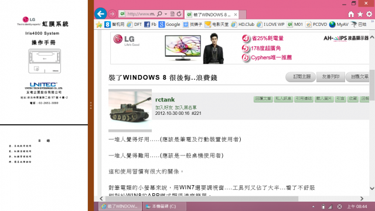
Task: Click the green 載入圖片 button
Action: (x=324, y=99)
